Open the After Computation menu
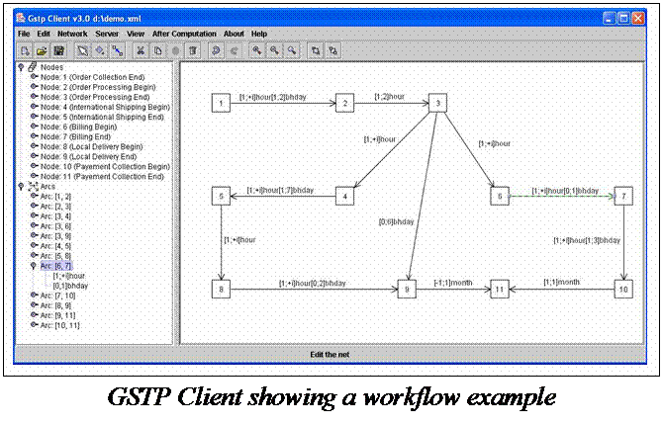Image resolution: width=663 pixels, height=425 pixels. (x=184, y=34)
